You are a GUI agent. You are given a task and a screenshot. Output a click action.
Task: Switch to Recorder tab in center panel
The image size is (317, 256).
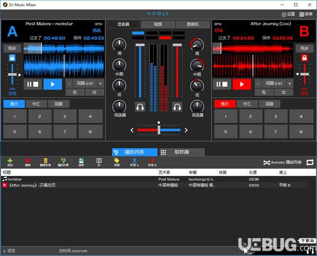click(x=193, y=24)
